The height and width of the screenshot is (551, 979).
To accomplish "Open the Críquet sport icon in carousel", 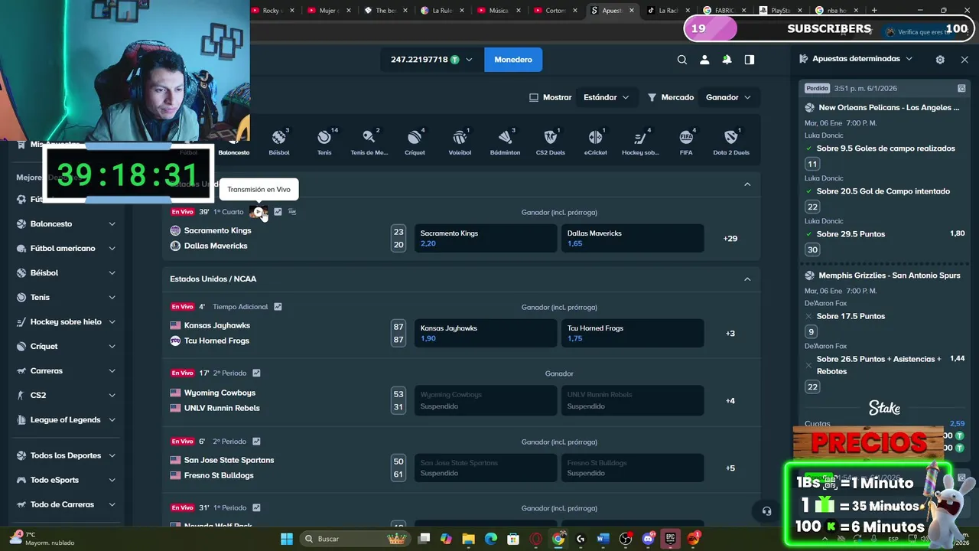I will (415, 142).
